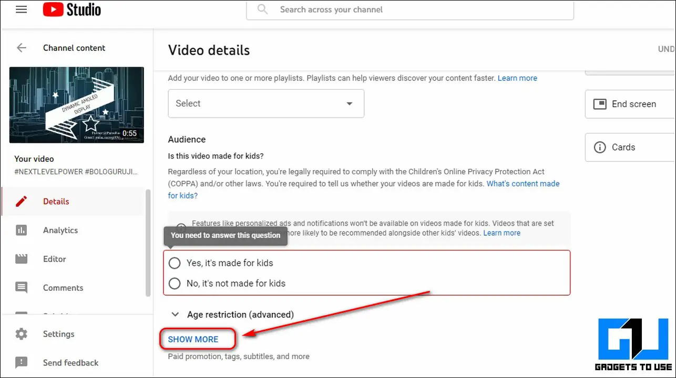Open Learn more link about playlists
Screen dimensions: 676x378
(517, 78)
